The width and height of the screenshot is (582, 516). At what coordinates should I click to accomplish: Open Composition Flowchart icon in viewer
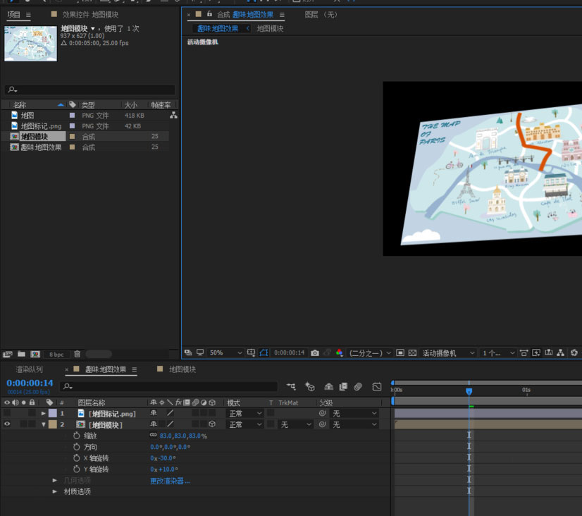[x=560, y=352]
